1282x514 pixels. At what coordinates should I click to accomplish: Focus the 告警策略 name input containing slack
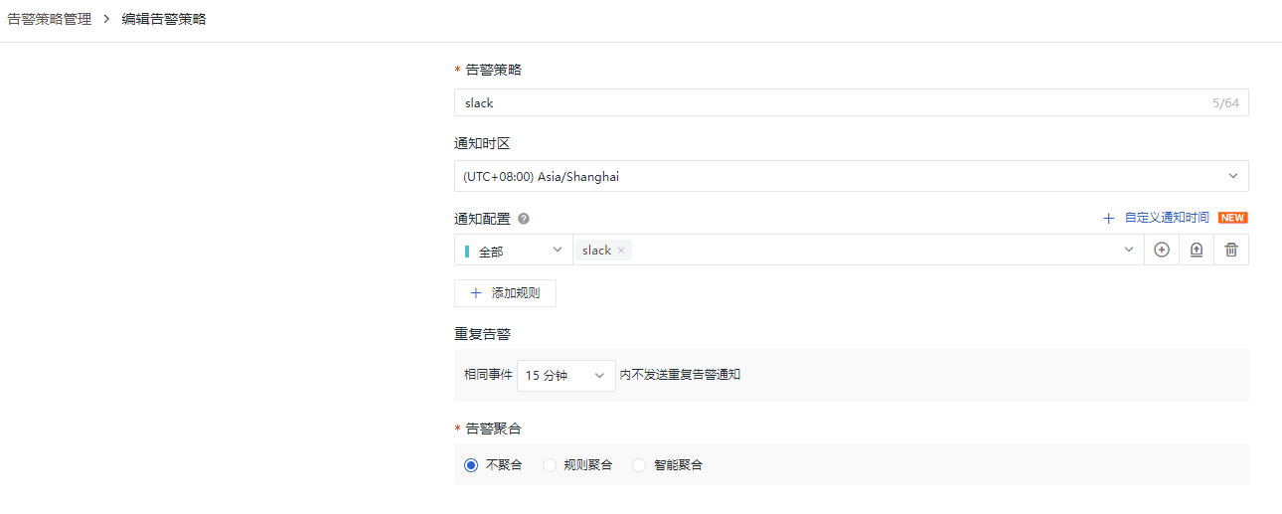click(851, 102)
